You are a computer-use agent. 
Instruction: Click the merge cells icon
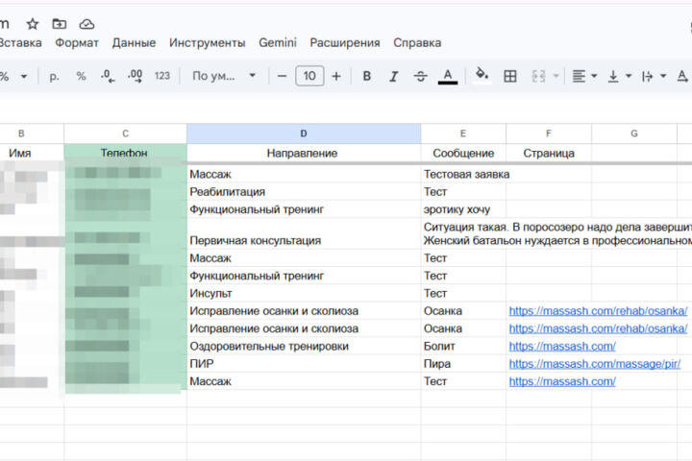[x=538, y=76]
